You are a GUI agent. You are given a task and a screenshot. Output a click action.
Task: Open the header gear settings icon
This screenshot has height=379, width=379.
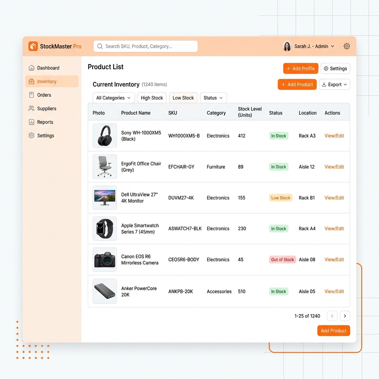coord(346,46)
